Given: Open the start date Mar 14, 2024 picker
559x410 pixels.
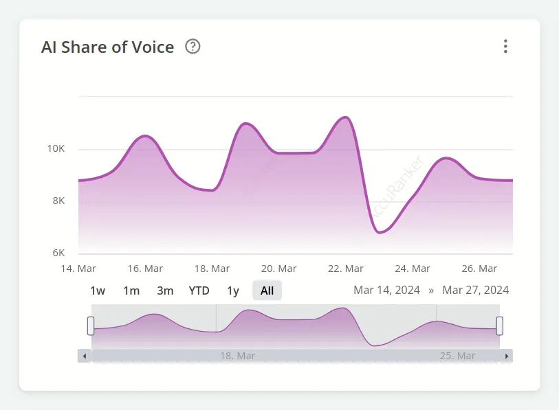Looking at the screenshot, I should 387,290.
